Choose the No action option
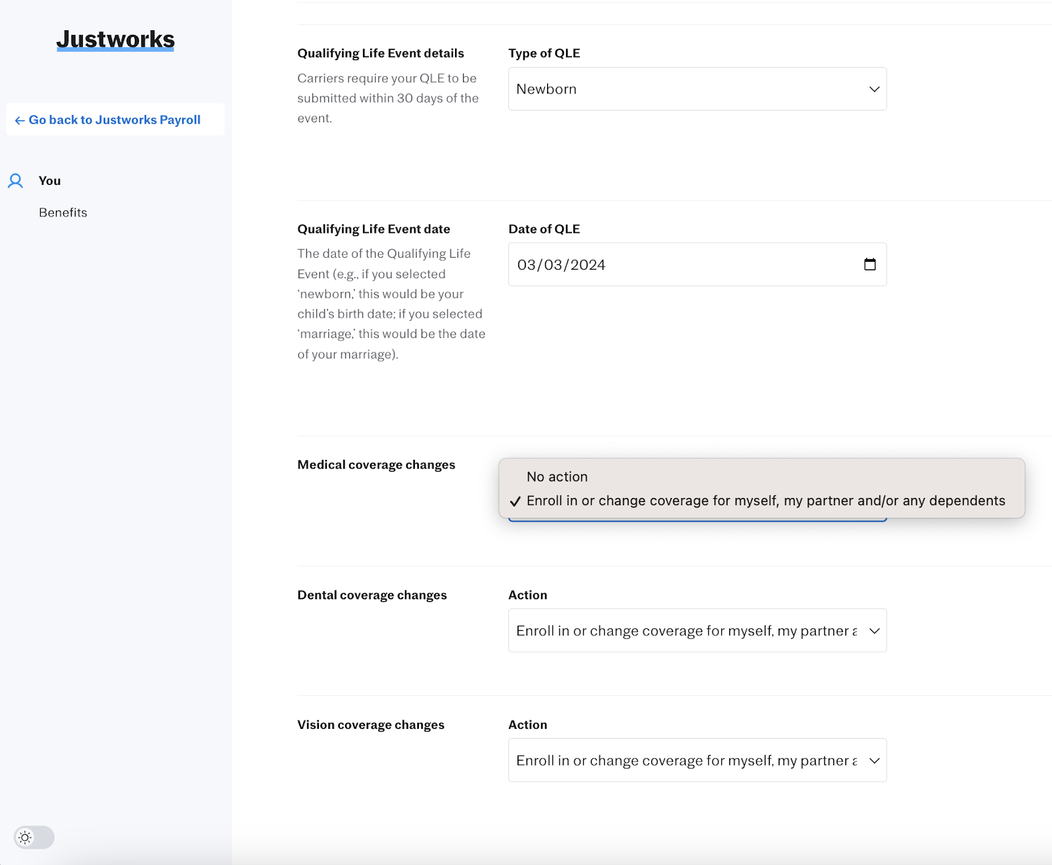The height and width of the screenshot is (865, 1052). click(557, 477)
